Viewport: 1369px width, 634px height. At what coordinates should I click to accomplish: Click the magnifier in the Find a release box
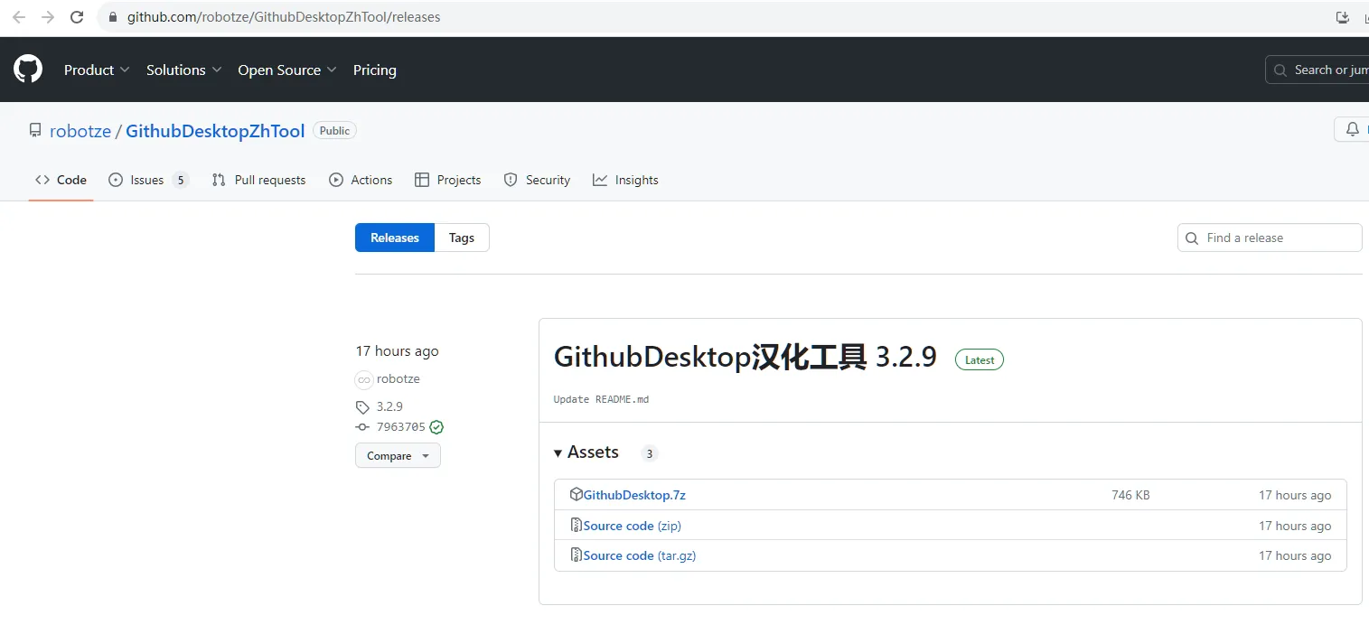point(1193,238)
